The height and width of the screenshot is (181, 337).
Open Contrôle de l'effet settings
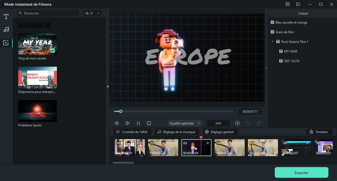pyautogui.click(x=133, y=132)
